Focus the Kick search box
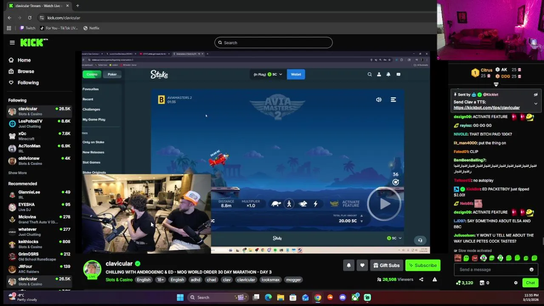 pyautogui.click(x=273, y=42)
